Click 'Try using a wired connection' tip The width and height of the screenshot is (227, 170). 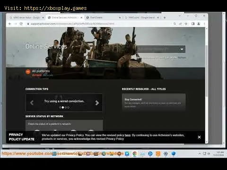pyautogui.click(x=64, y=101)
